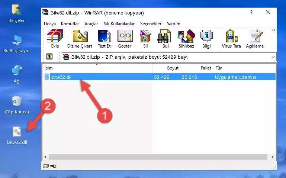Click the Uygulama uzantısı type cell
The width and height of the screenshot is (286, 178).
pyautogui.click(x=235, y=77)
